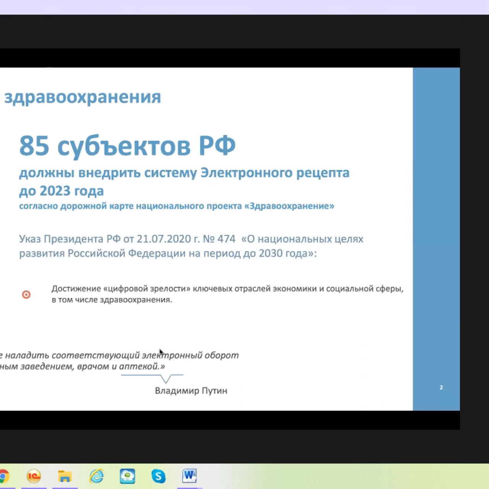Open Skype from the taskbar
The height and width of the screenshot is (489, 489).
[158, 476]
